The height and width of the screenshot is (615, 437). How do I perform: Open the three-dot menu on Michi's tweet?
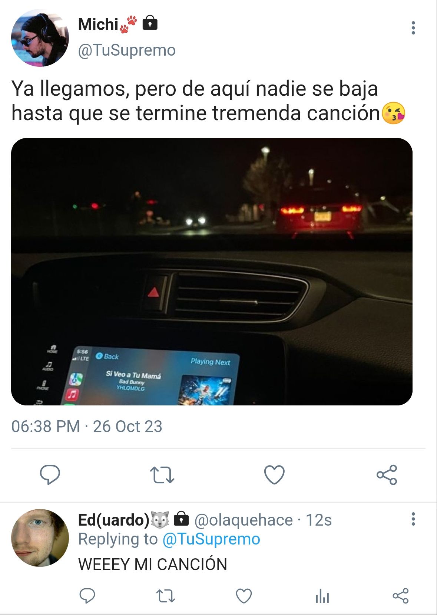point(413,28)
